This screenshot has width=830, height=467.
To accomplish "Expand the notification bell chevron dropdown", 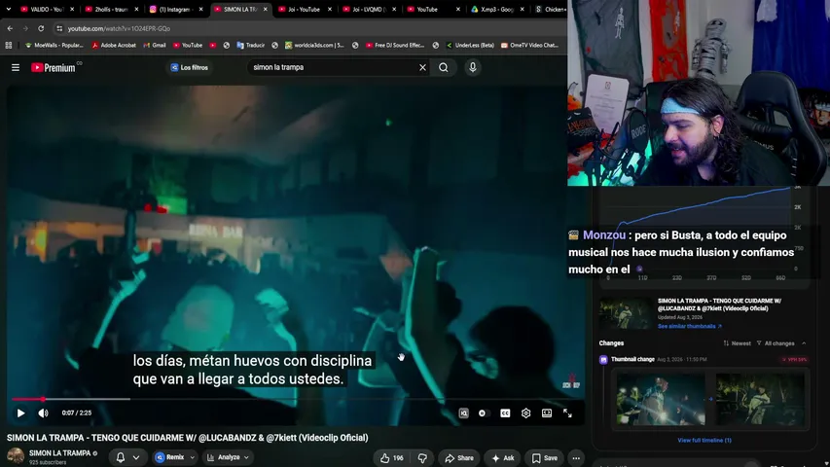I will [136, 457].
